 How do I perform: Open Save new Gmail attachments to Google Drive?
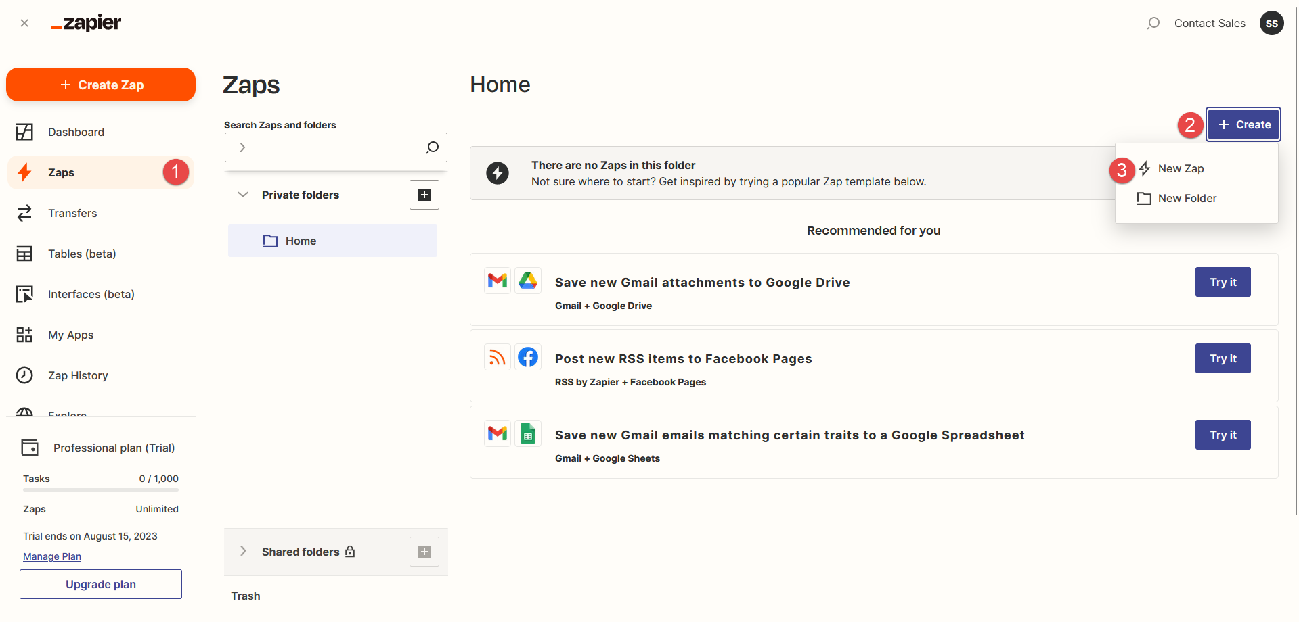click(x=702, y=283)
